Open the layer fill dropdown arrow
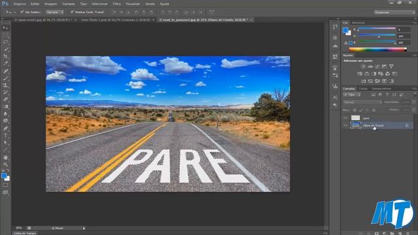 point(413,110)
